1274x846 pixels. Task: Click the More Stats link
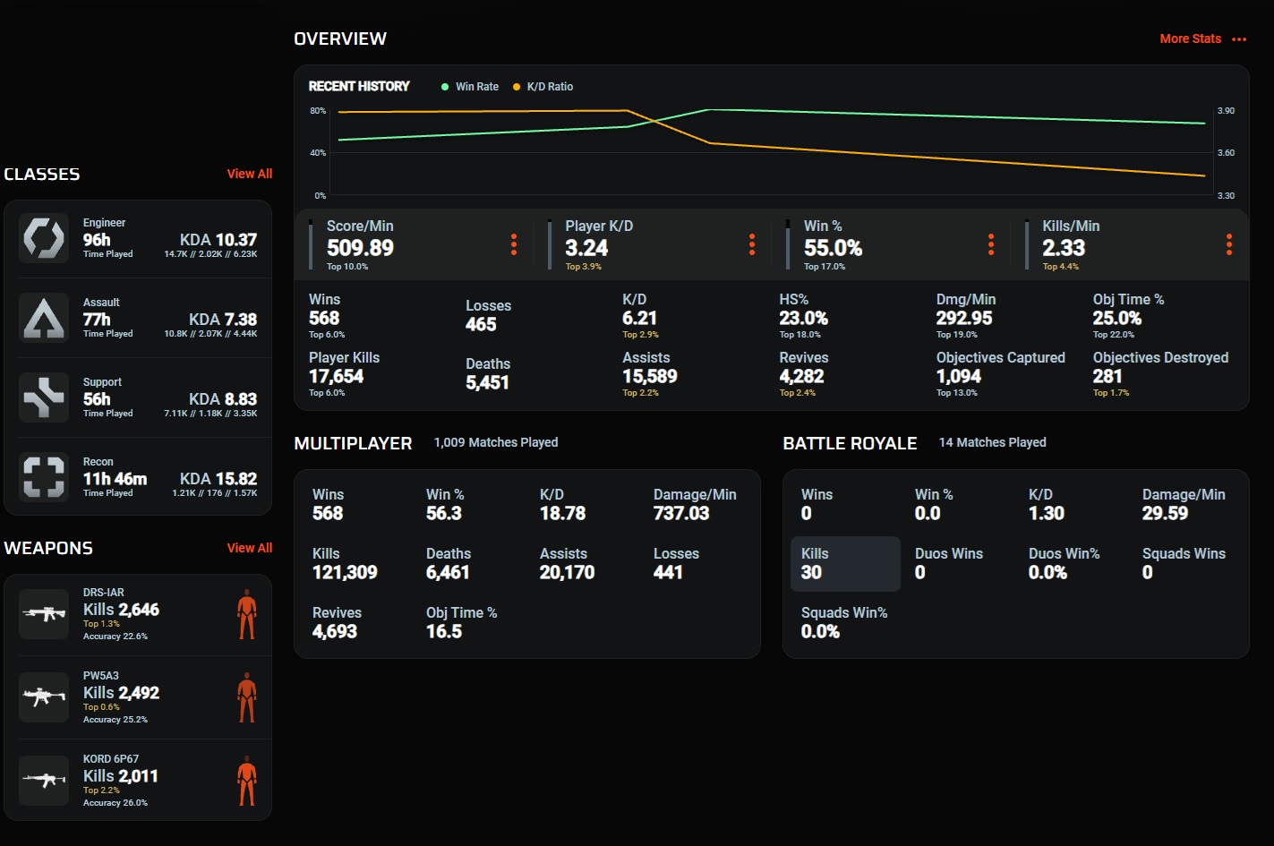pos(1191,38)
